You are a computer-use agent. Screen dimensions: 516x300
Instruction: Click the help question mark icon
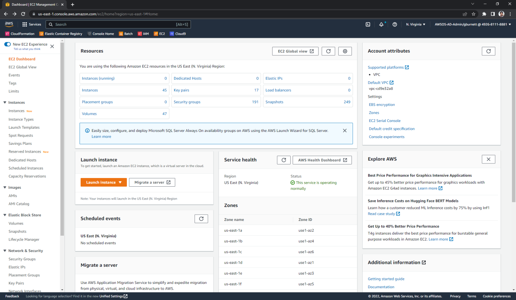(x=395, y=24)
